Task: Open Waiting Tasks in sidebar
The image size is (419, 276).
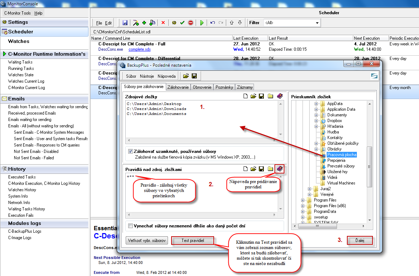Action: [x=20, y=62]
